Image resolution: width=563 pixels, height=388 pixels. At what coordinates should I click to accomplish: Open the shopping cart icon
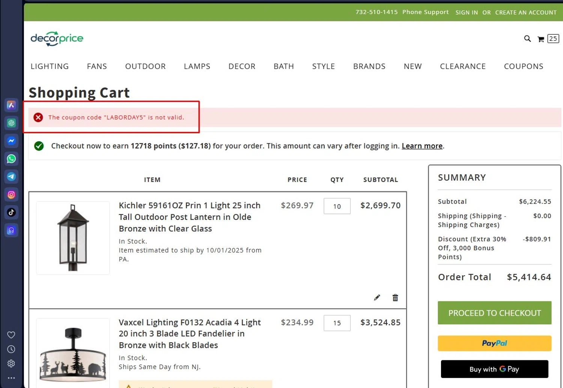541,39
